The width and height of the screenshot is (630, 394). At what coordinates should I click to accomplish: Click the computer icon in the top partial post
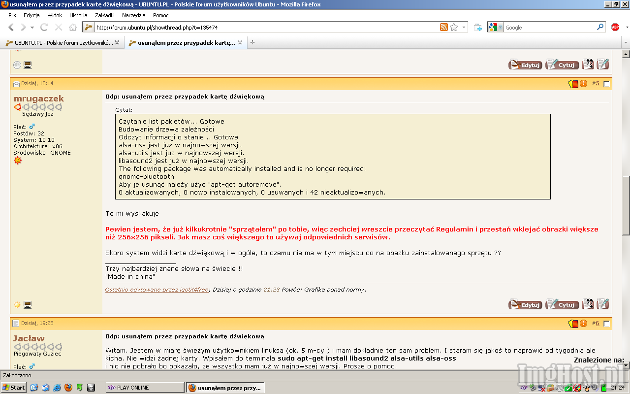pyautogui.click(x=28, y=65)
